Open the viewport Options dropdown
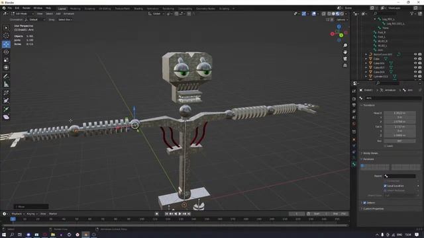The height and width of the screenshot is (238, 424). pyautogui.click(x=342, y=20)
